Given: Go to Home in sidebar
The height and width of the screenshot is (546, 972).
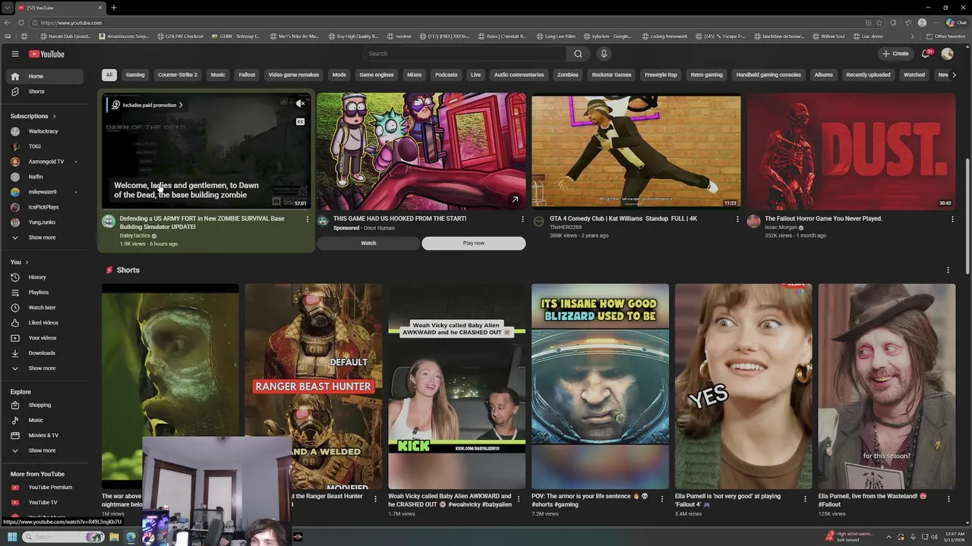Looking at the screenshot, I should [46, 76].
